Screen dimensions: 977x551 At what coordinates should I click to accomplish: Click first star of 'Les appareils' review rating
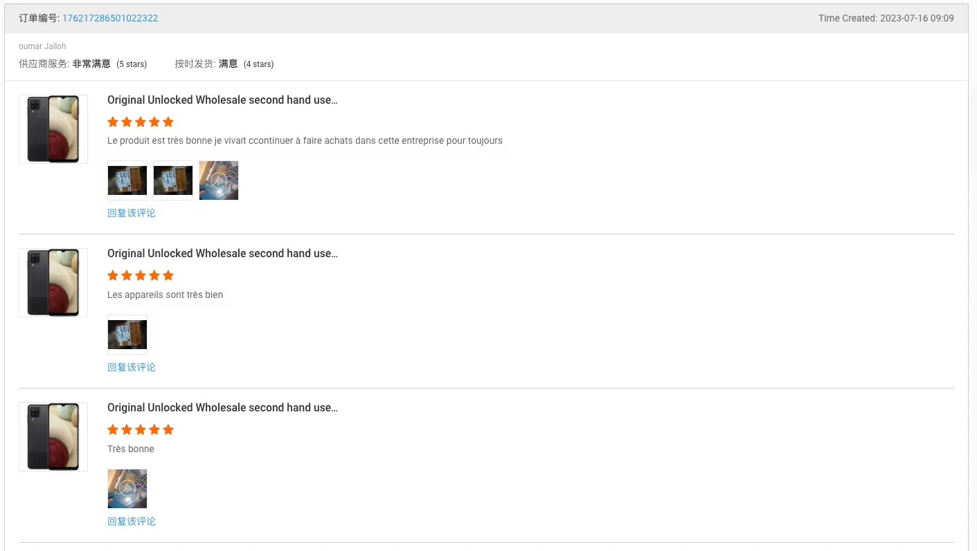[113, 276]
